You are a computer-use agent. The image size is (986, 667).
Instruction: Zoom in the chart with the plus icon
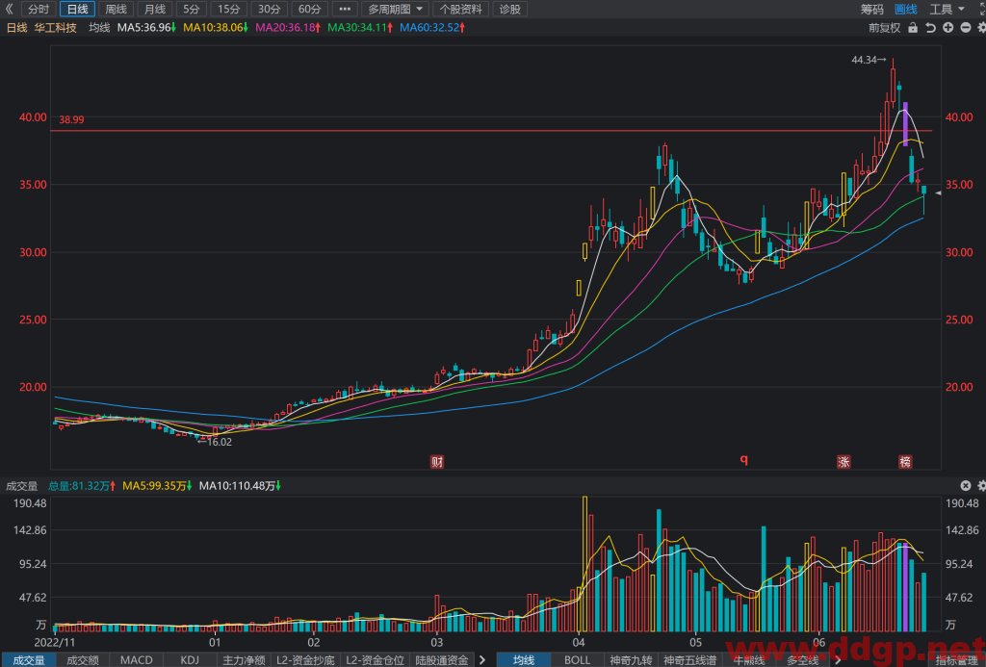[947, 28]
